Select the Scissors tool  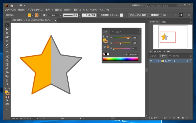pyautogui.click(x=7, y=57)
